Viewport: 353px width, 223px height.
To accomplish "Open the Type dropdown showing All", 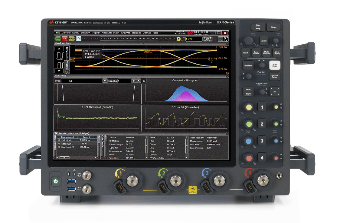I will point(104,81).
